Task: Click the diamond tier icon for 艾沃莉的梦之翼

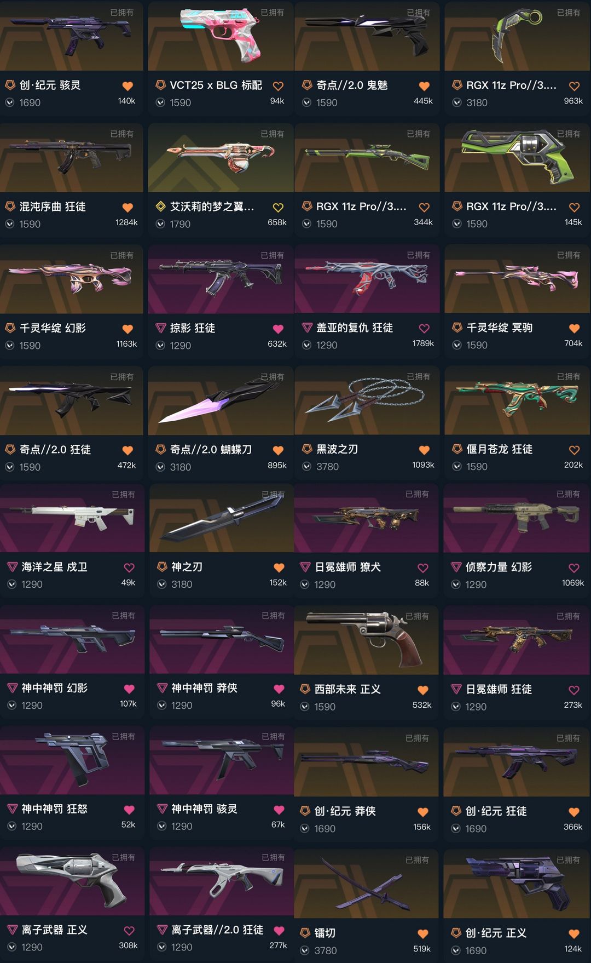Action: coord(160,207)
